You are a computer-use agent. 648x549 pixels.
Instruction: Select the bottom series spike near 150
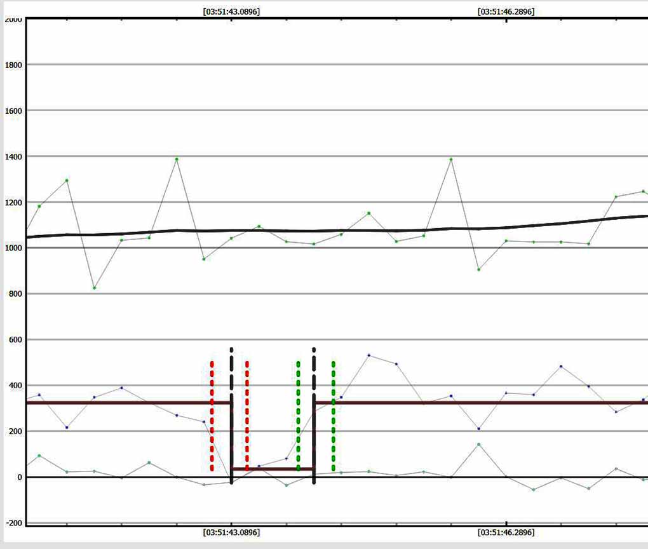pyautogui.click(x=478, y=444)
